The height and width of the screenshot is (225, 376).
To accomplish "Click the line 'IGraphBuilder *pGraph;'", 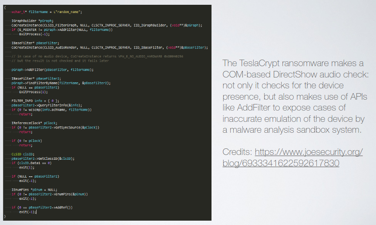I will point(32,21).
